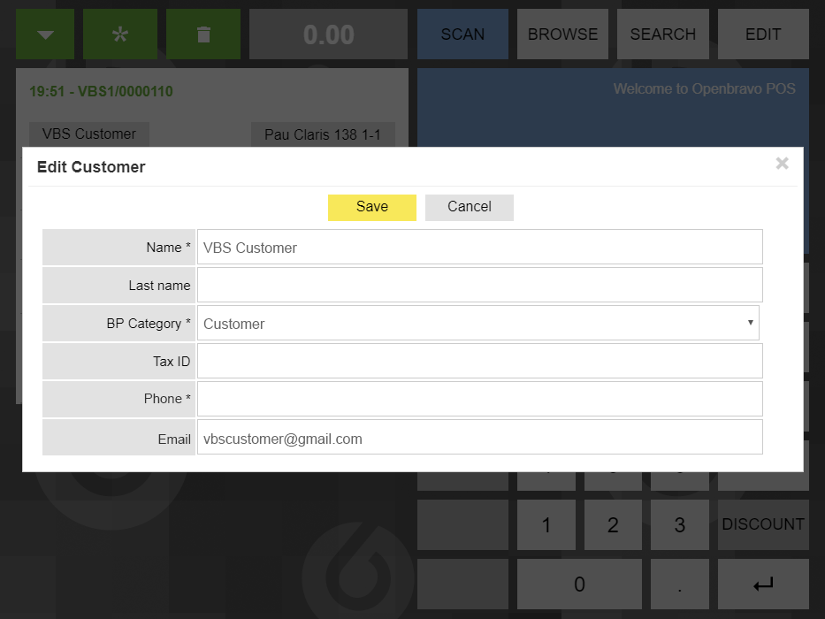Click the Tax ID input field
The height and width of the screenshot is (619, 825).
480,361
